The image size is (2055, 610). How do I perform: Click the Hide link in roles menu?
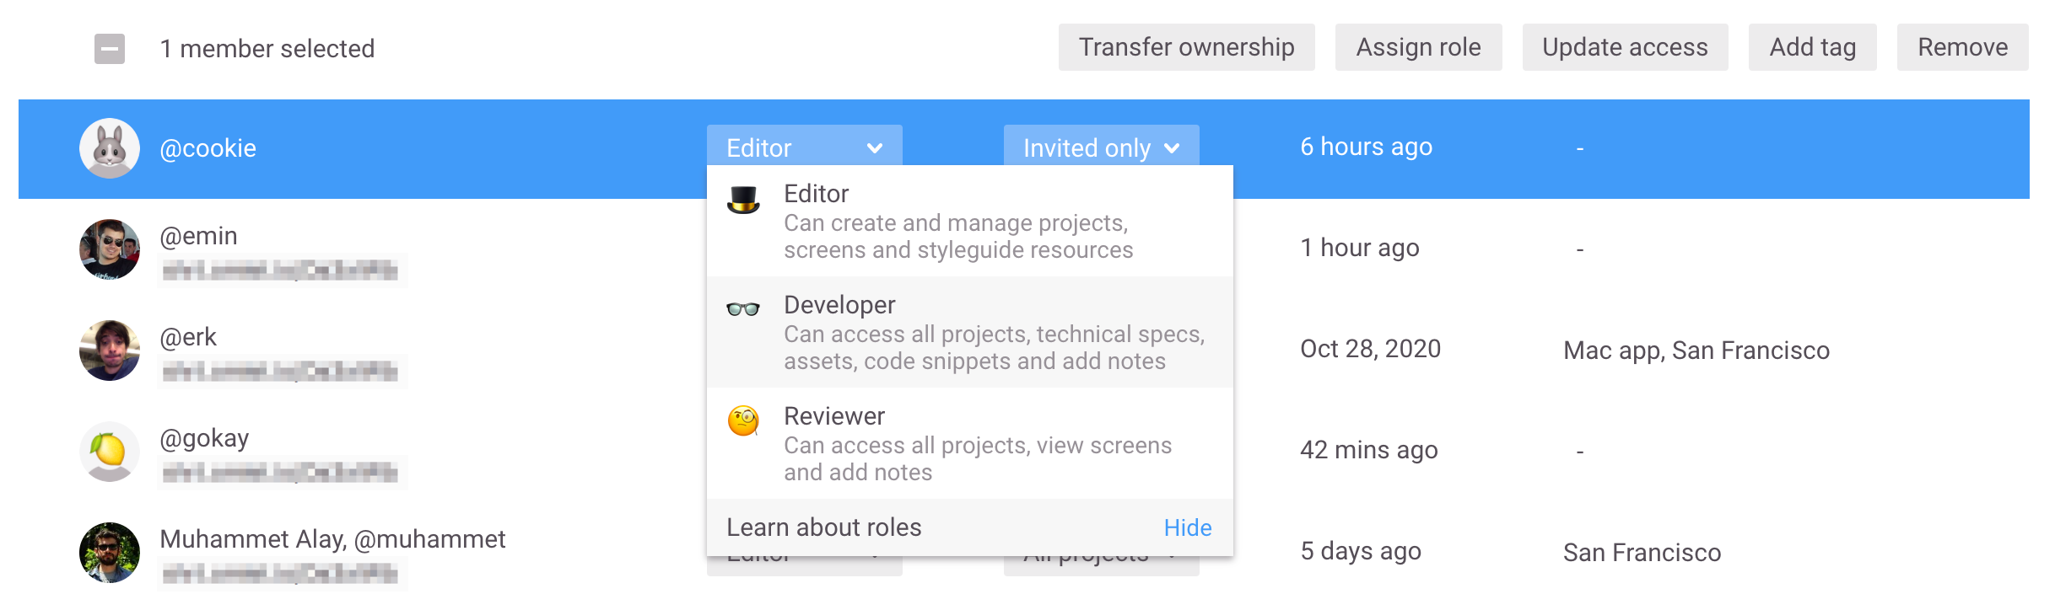[x=1187, y=527]
